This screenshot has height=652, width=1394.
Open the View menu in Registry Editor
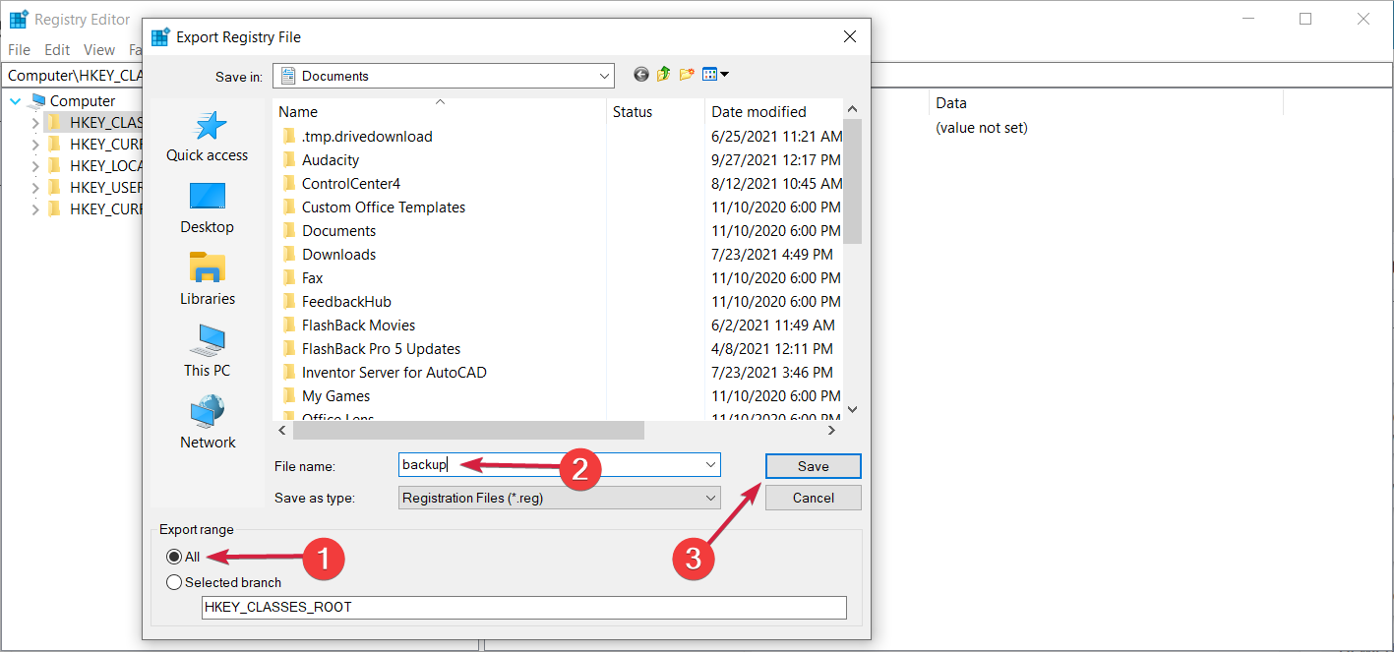pyautogui.click(x=99, y=50)
